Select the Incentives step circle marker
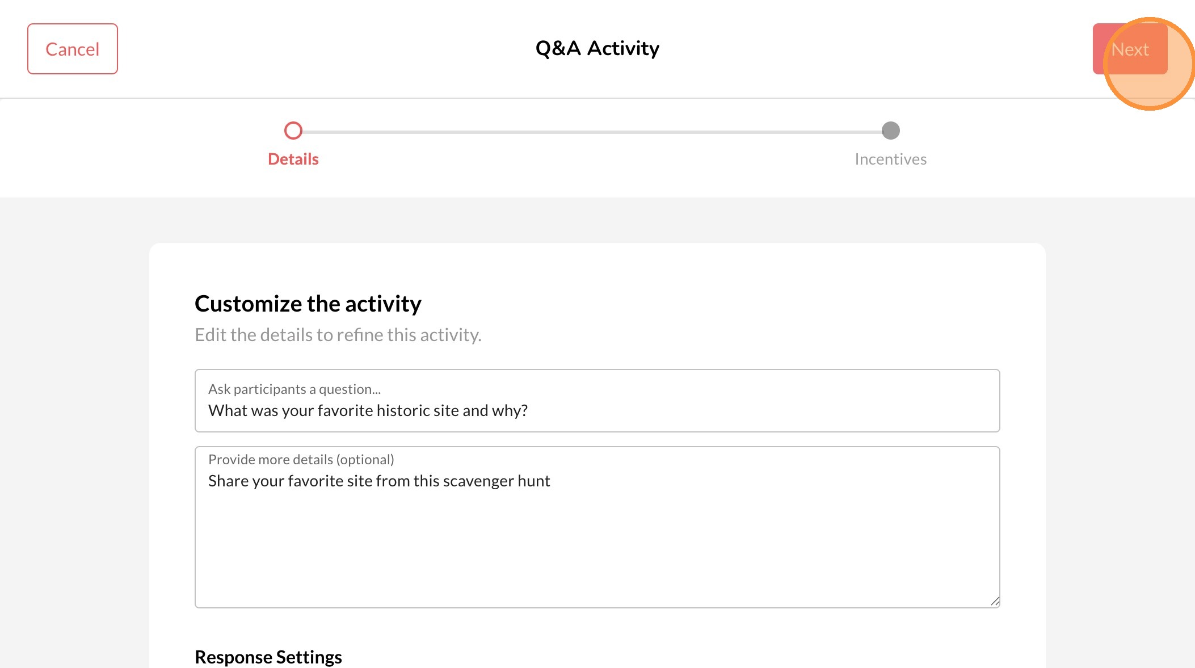 point(890,131)
